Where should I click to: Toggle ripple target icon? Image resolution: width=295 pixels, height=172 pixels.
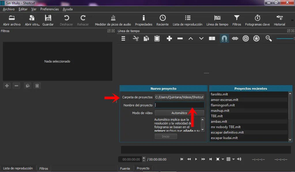click(x=246, y=38)
